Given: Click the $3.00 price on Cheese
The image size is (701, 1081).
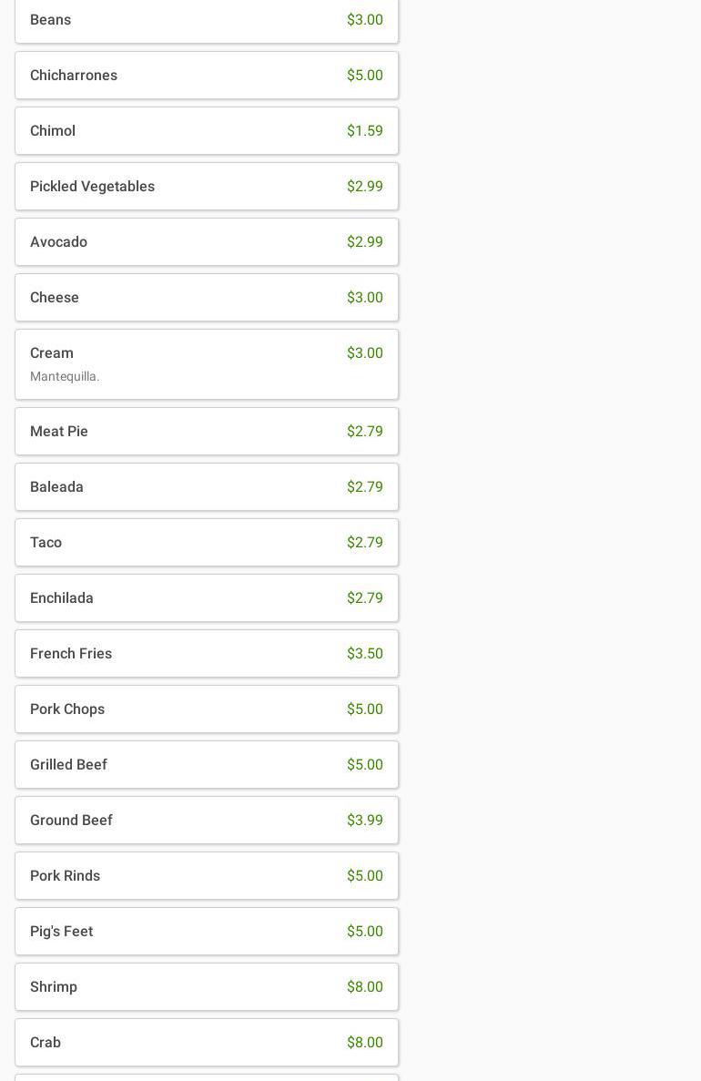Looking at the screenshot, I should pos(364,298).
